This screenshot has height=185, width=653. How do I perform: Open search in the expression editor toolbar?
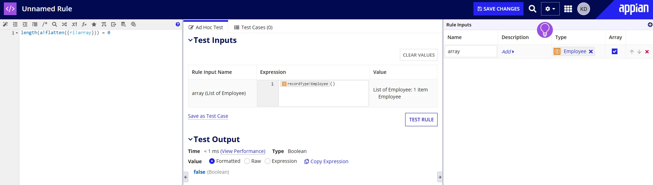pos(55,24)
